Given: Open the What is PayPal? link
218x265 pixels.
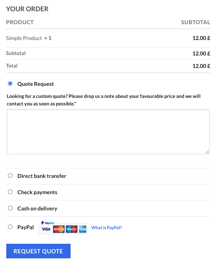Looking at the screenshot, I should 106,227.
